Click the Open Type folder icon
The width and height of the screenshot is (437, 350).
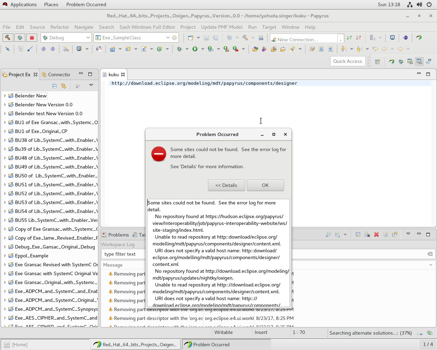(255, 49)
